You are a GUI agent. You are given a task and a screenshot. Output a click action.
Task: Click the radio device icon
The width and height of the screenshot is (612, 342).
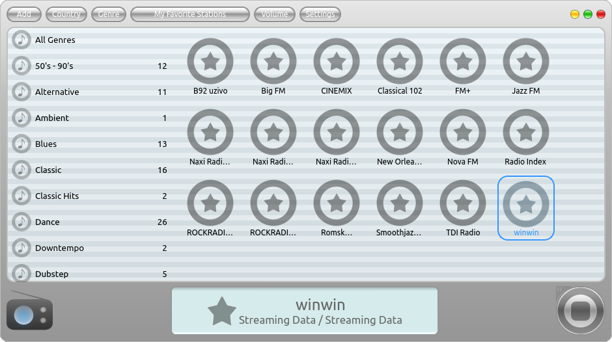[30, 311]
